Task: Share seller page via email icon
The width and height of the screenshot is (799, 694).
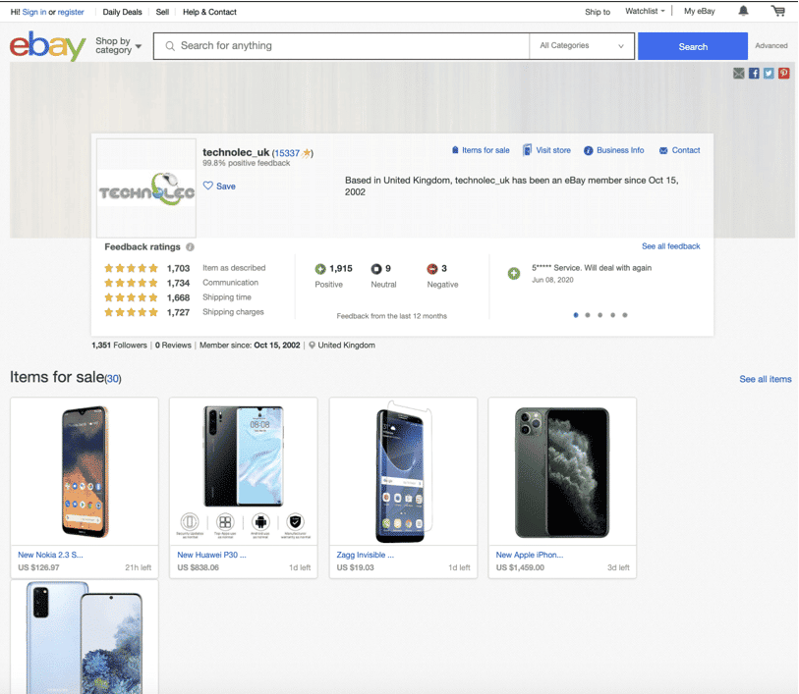Action: tap(738, 74)
